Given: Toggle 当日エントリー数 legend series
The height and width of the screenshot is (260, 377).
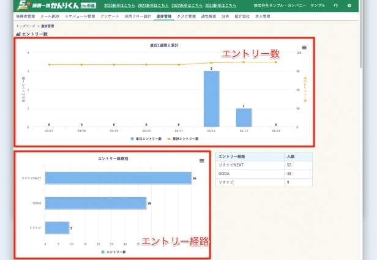Looking at the screenshot, I should point(146,139).
